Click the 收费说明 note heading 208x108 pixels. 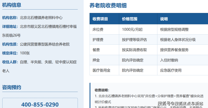coord(102,90)
